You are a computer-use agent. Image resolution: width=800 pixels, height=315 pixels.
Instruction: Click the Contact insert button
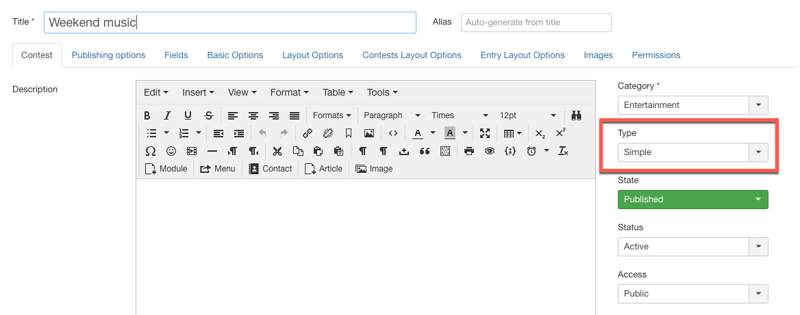271,169
